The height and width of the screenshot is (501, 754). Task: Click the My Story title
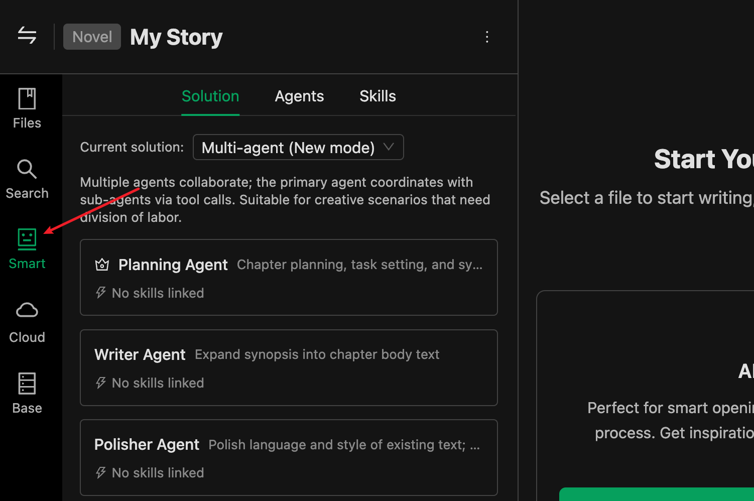coord(176,37)
